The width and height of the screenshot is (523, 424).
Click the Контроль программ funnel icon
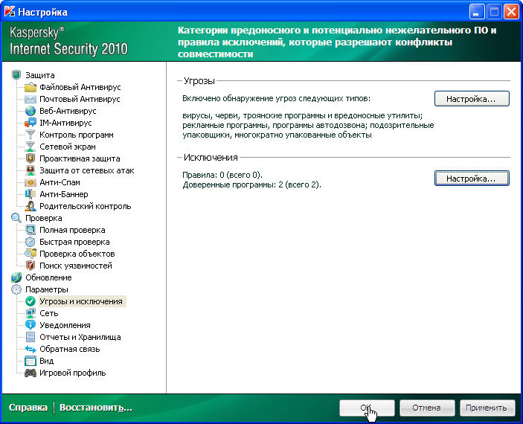click(x=30, y=135)
